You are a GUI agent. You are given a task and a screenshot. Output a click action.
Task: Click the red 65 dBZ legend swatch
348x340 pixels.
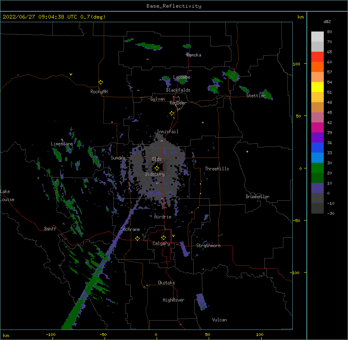[317, 57]
